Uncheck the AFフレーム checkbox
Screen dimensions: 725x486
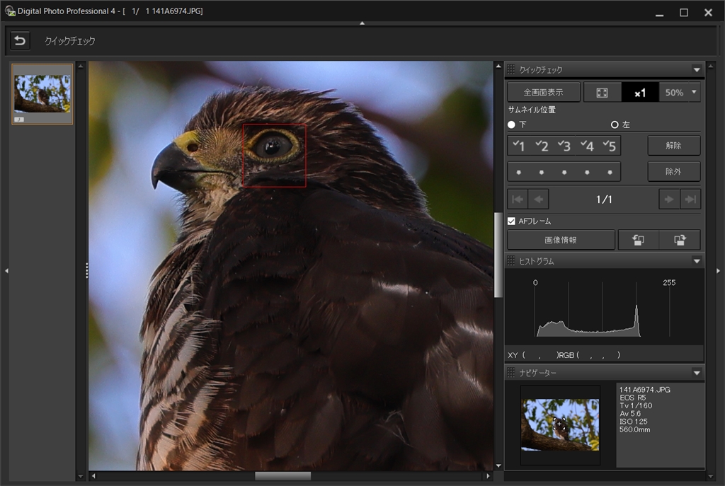pyautogui.click(x=512, y=221)
